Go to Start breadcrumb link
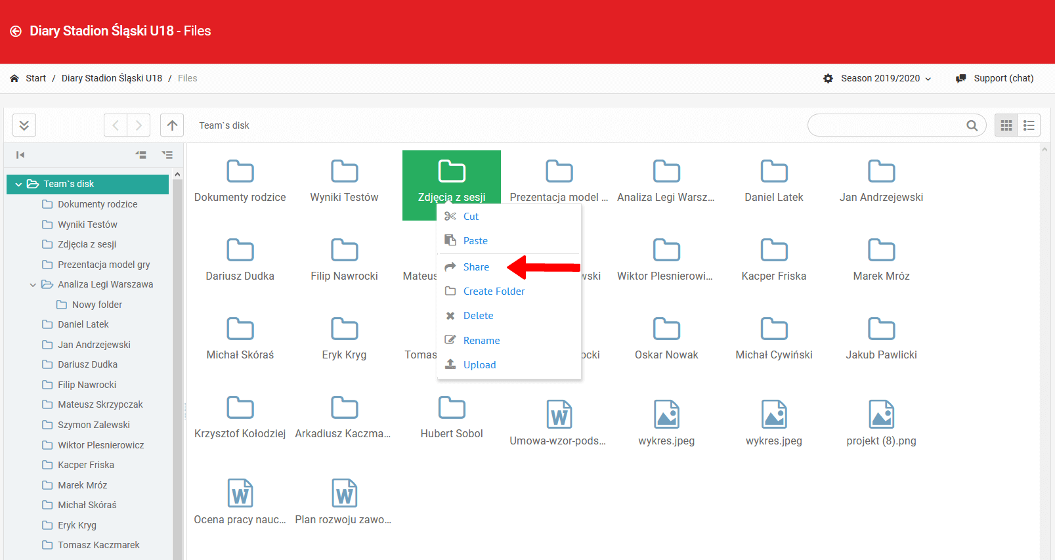 click(35, 78)
